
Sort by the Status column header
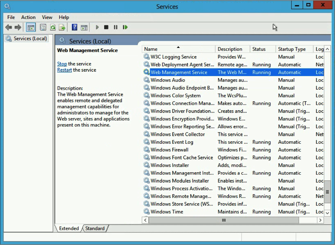click(x=262, y=49)
